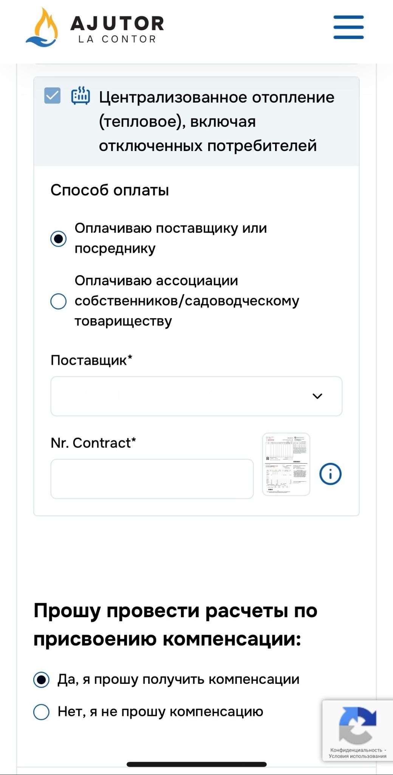Image resolution: width=393 pixels, height=775 pixels.
Task: Collapse the Централизованное отопление section title
Action: pos(216,121)
